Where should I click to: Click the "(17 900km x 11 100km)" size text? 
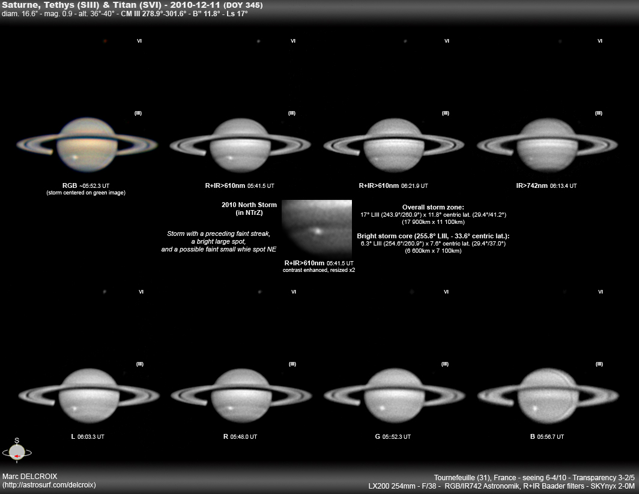[433, 222]
